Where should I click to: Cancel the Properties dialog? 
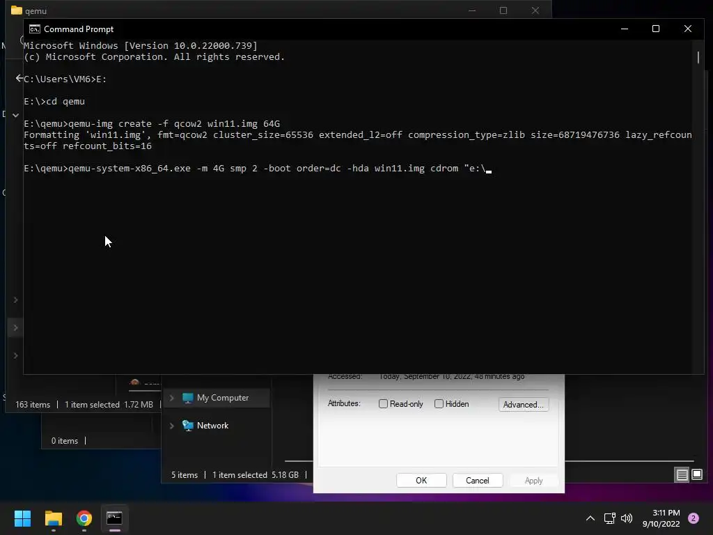(x=478, y=481)
